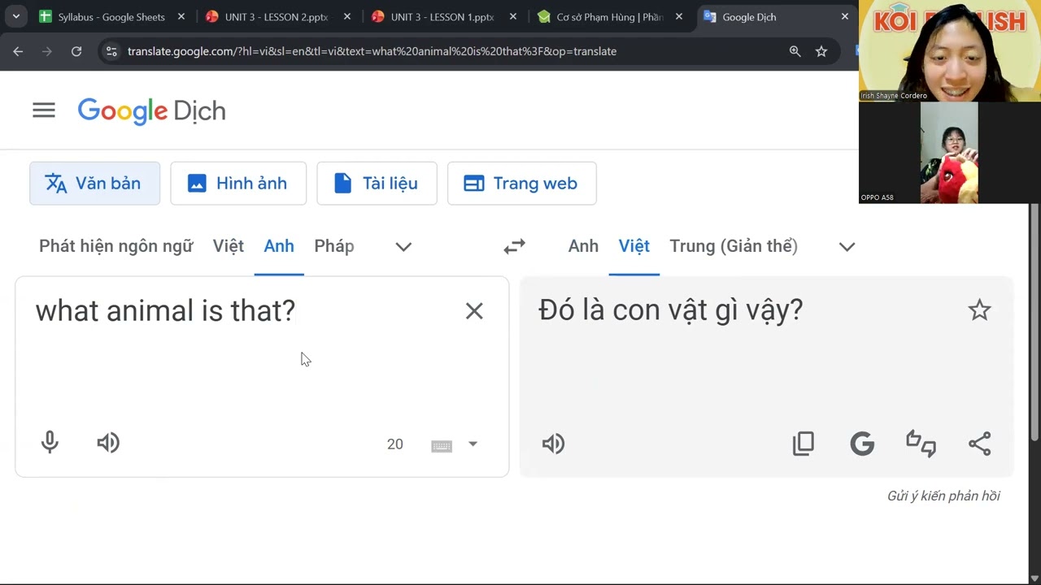
Task: Listen to the Vietnamese translation speaker icon
Action: [x=553, y=444]
